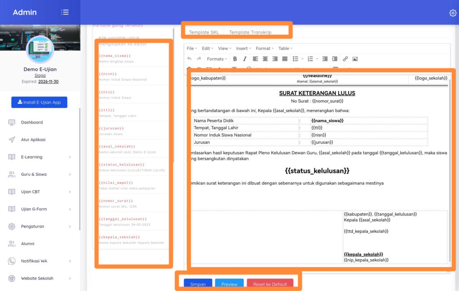Click Install E-Ujian App button
The image size is (459, 291).
pyautogui.click(x=39, y=102)
